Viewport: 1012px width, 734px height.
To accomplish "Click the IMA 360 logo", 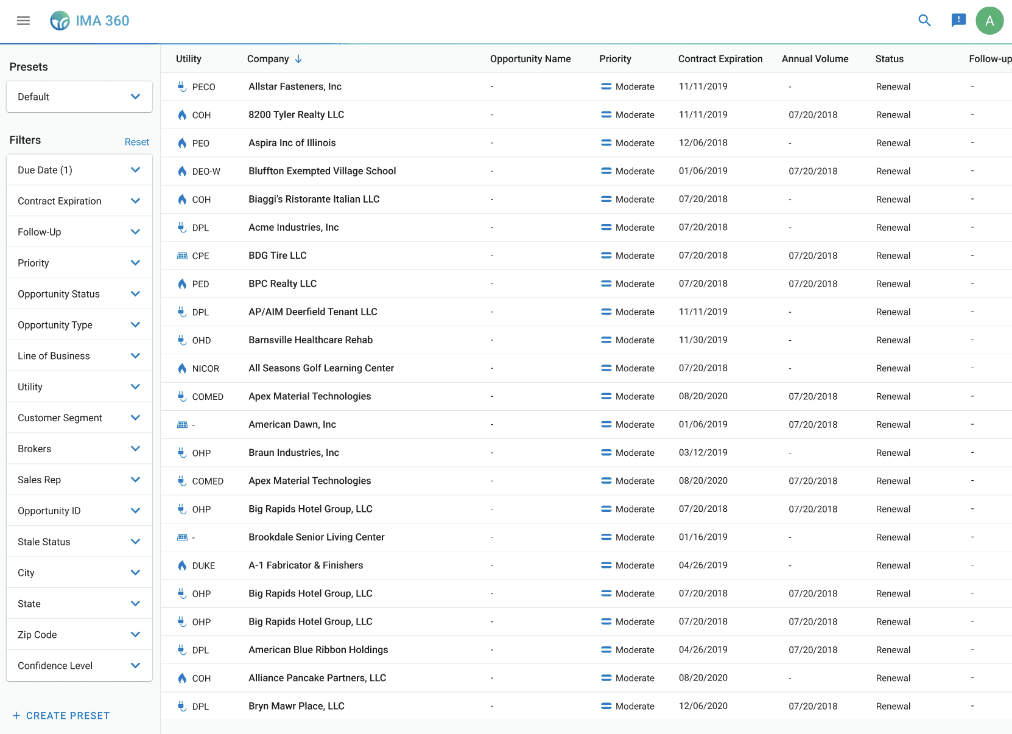I will coord(90,21).
